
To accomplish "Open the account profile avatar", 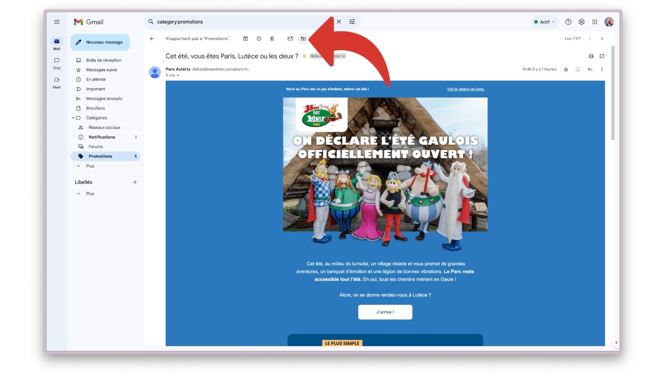I will pos(609,22).
